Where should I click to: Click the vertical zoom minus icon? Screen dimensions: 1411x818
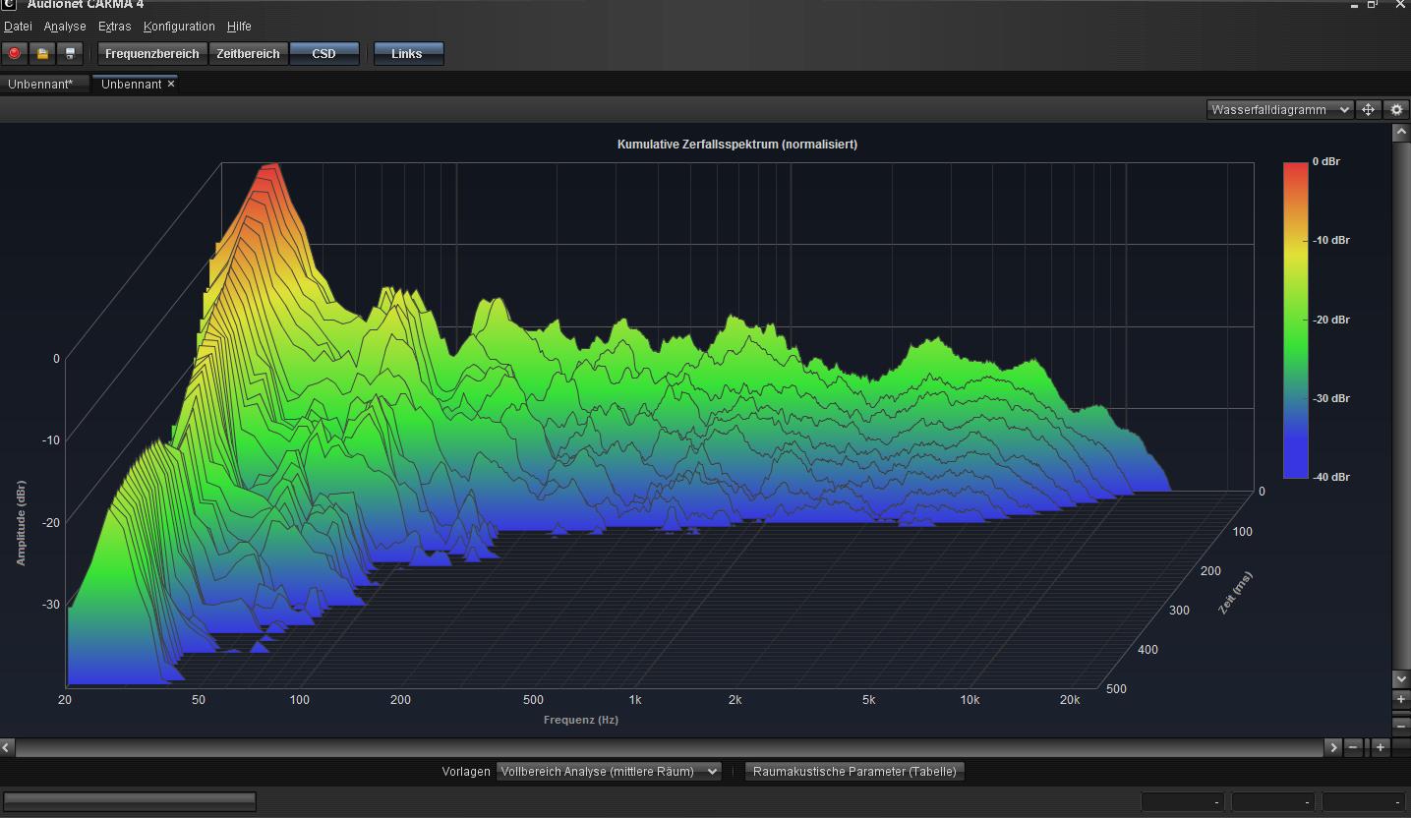tap(1401, 725)
